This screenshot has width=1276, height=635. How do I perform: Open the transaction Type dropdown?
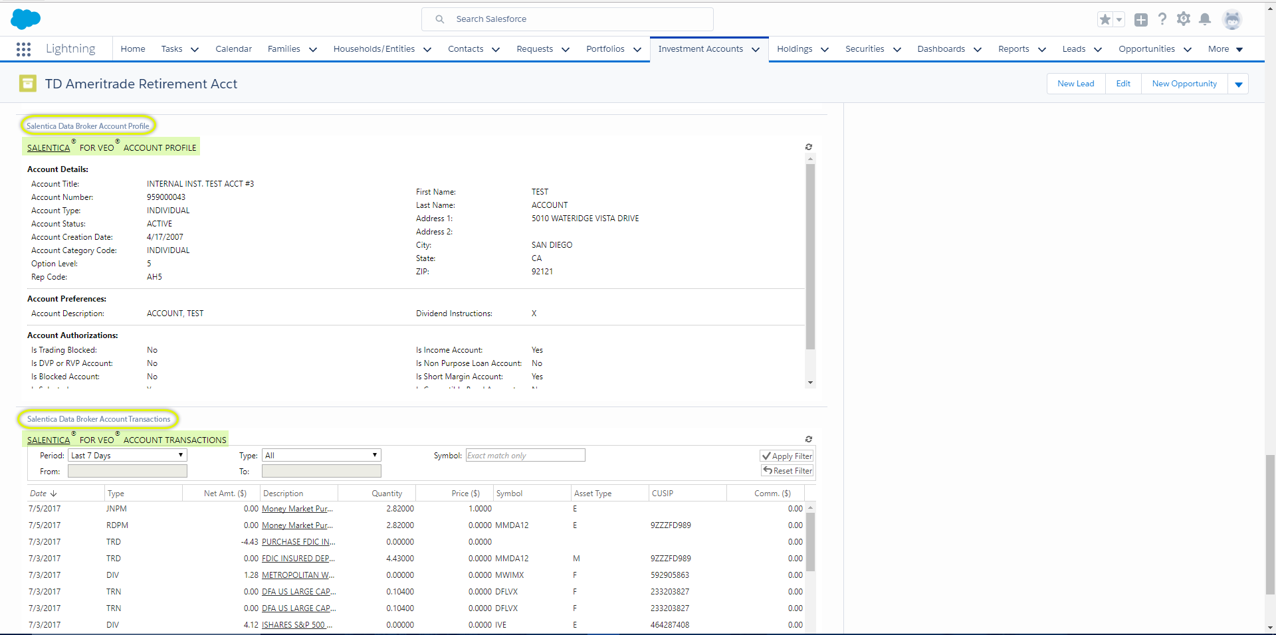point(322,455)
